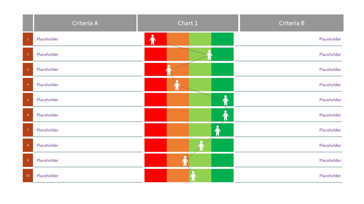Click the person figure in row 3
Image resolution: width=364 pixels, height=204 pixels.
point(169,70)
